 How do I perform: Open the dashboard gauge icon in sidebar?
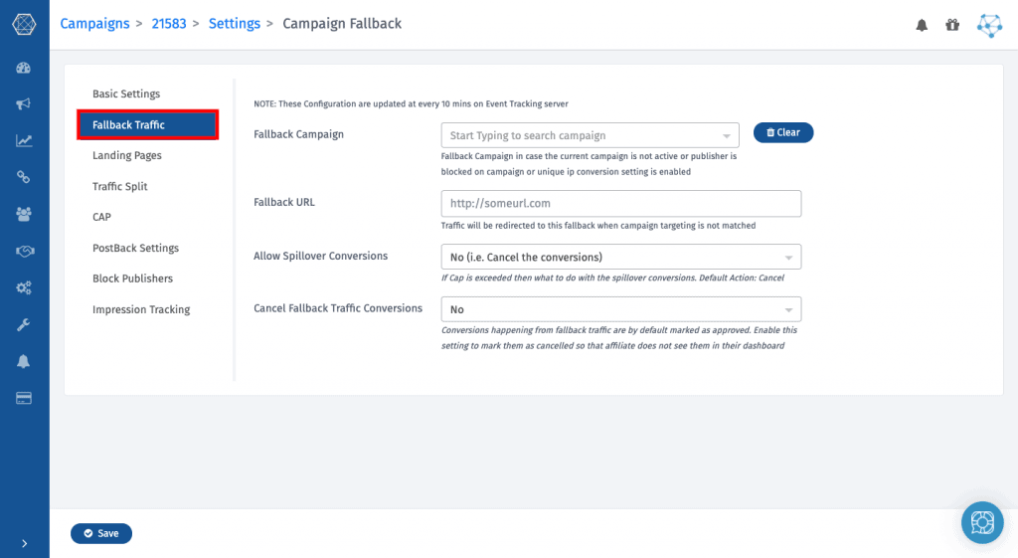click(24, 68)
